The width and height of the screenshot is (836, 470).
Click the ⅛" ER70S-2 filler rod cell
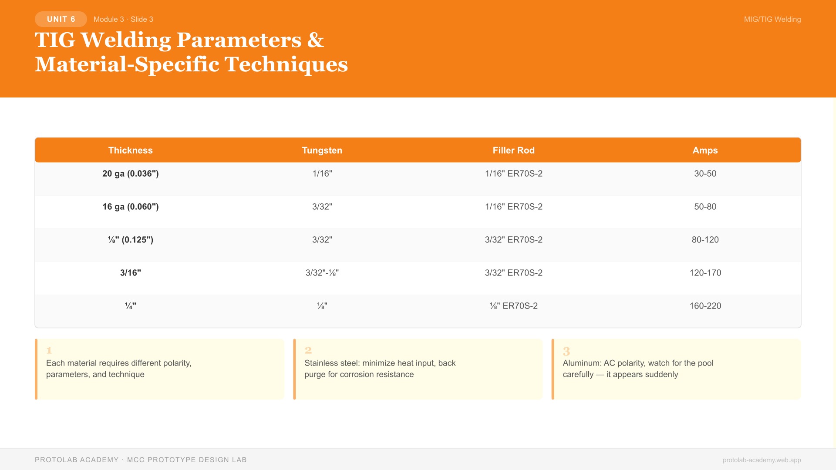pyautogui.click(x=513, y=306)
